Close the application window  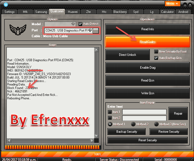(x=190, y=5)
